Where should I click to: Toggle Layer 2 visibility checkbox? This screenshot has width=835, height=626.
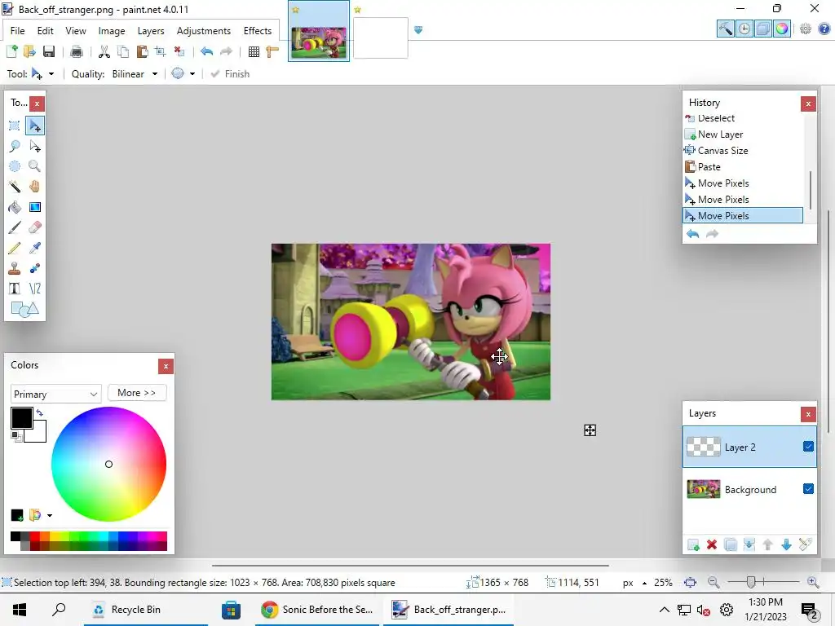tap(808, 446)
